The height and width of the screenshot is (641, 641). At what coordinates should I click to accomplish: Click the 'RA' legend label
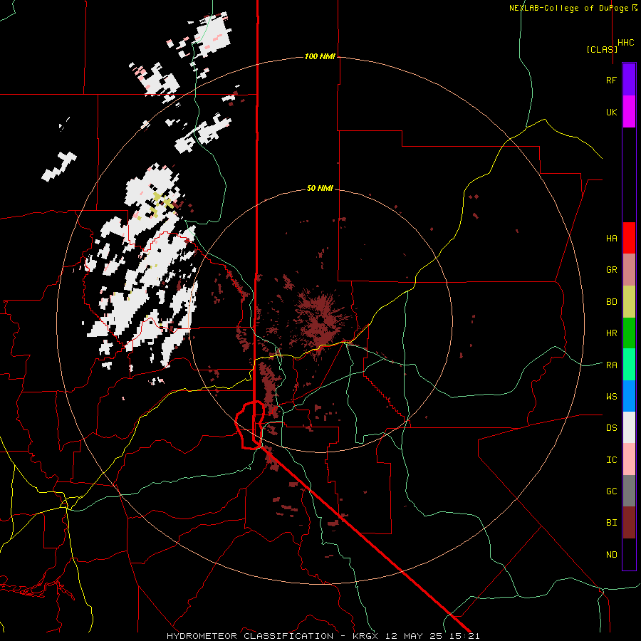[611, 365]
